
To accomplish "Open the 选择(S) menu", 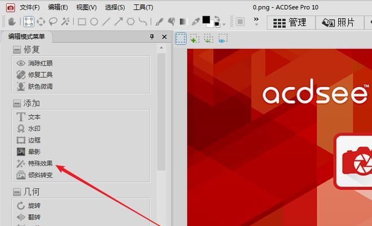I will coord(115,7).
